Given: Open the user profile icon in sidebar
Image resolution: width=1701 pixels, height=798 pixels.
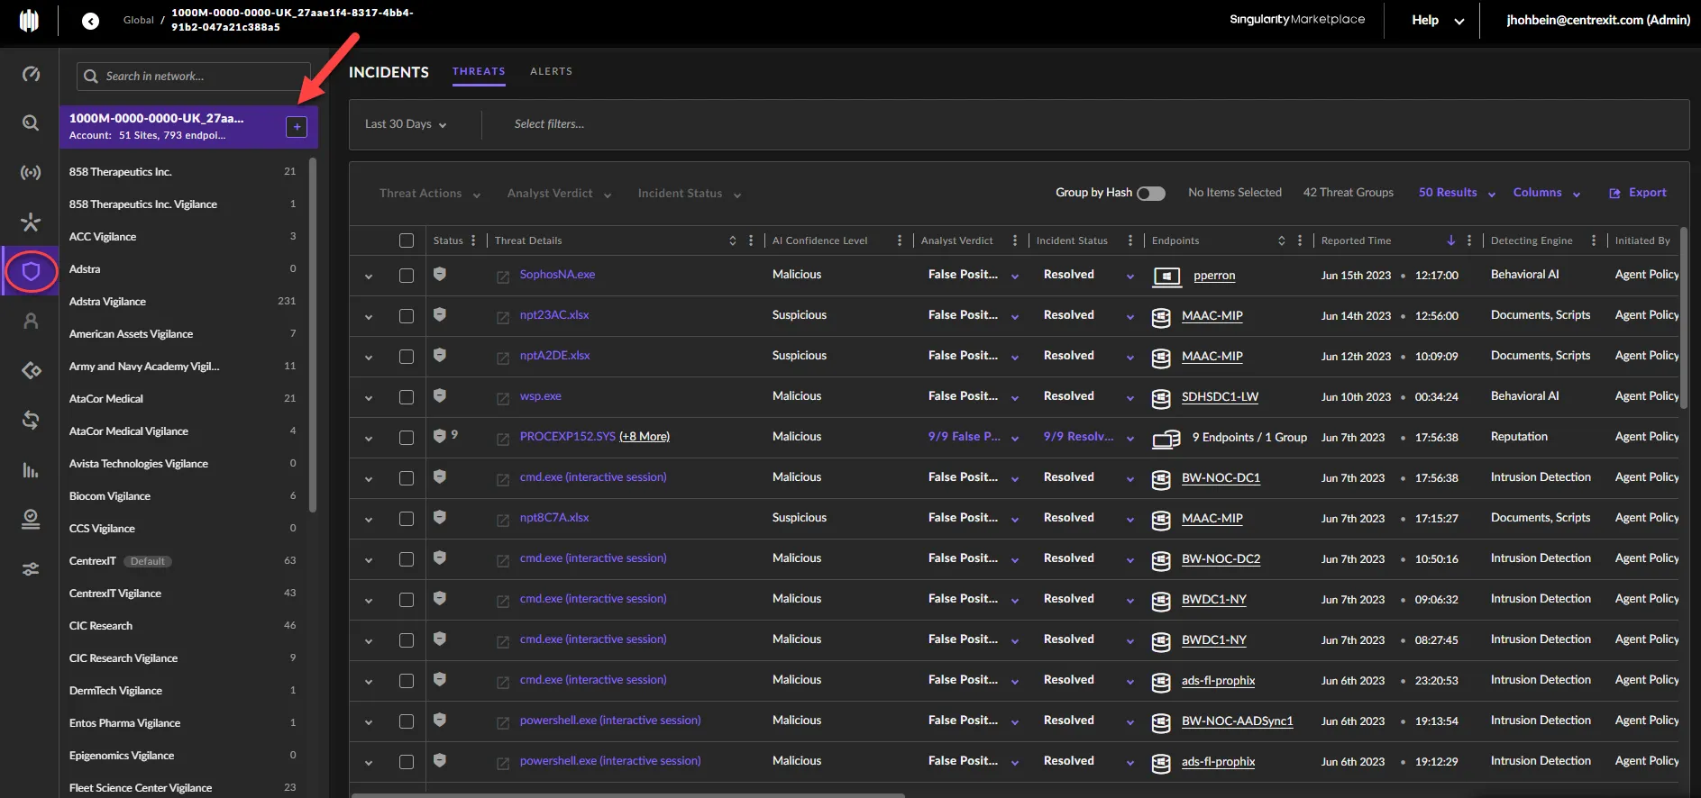Looking at the screenshot, I should point(31,321).
